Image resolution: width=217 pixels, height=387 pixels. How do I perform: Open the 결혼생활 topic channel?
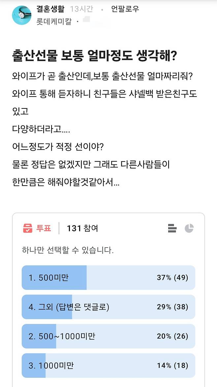tap(51, 9)
